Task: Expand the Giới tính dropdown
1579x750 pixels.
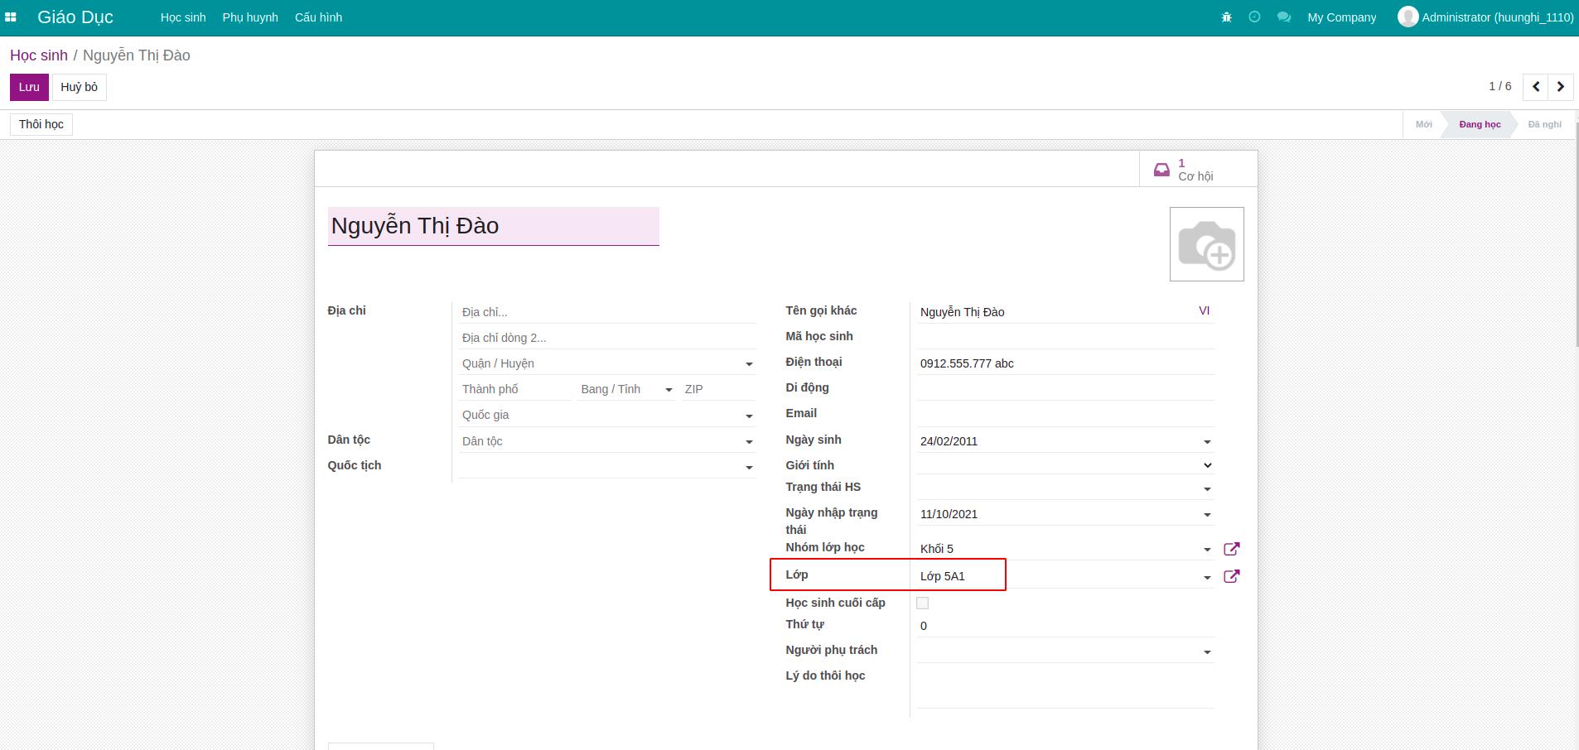Action: click(1065, 465)
